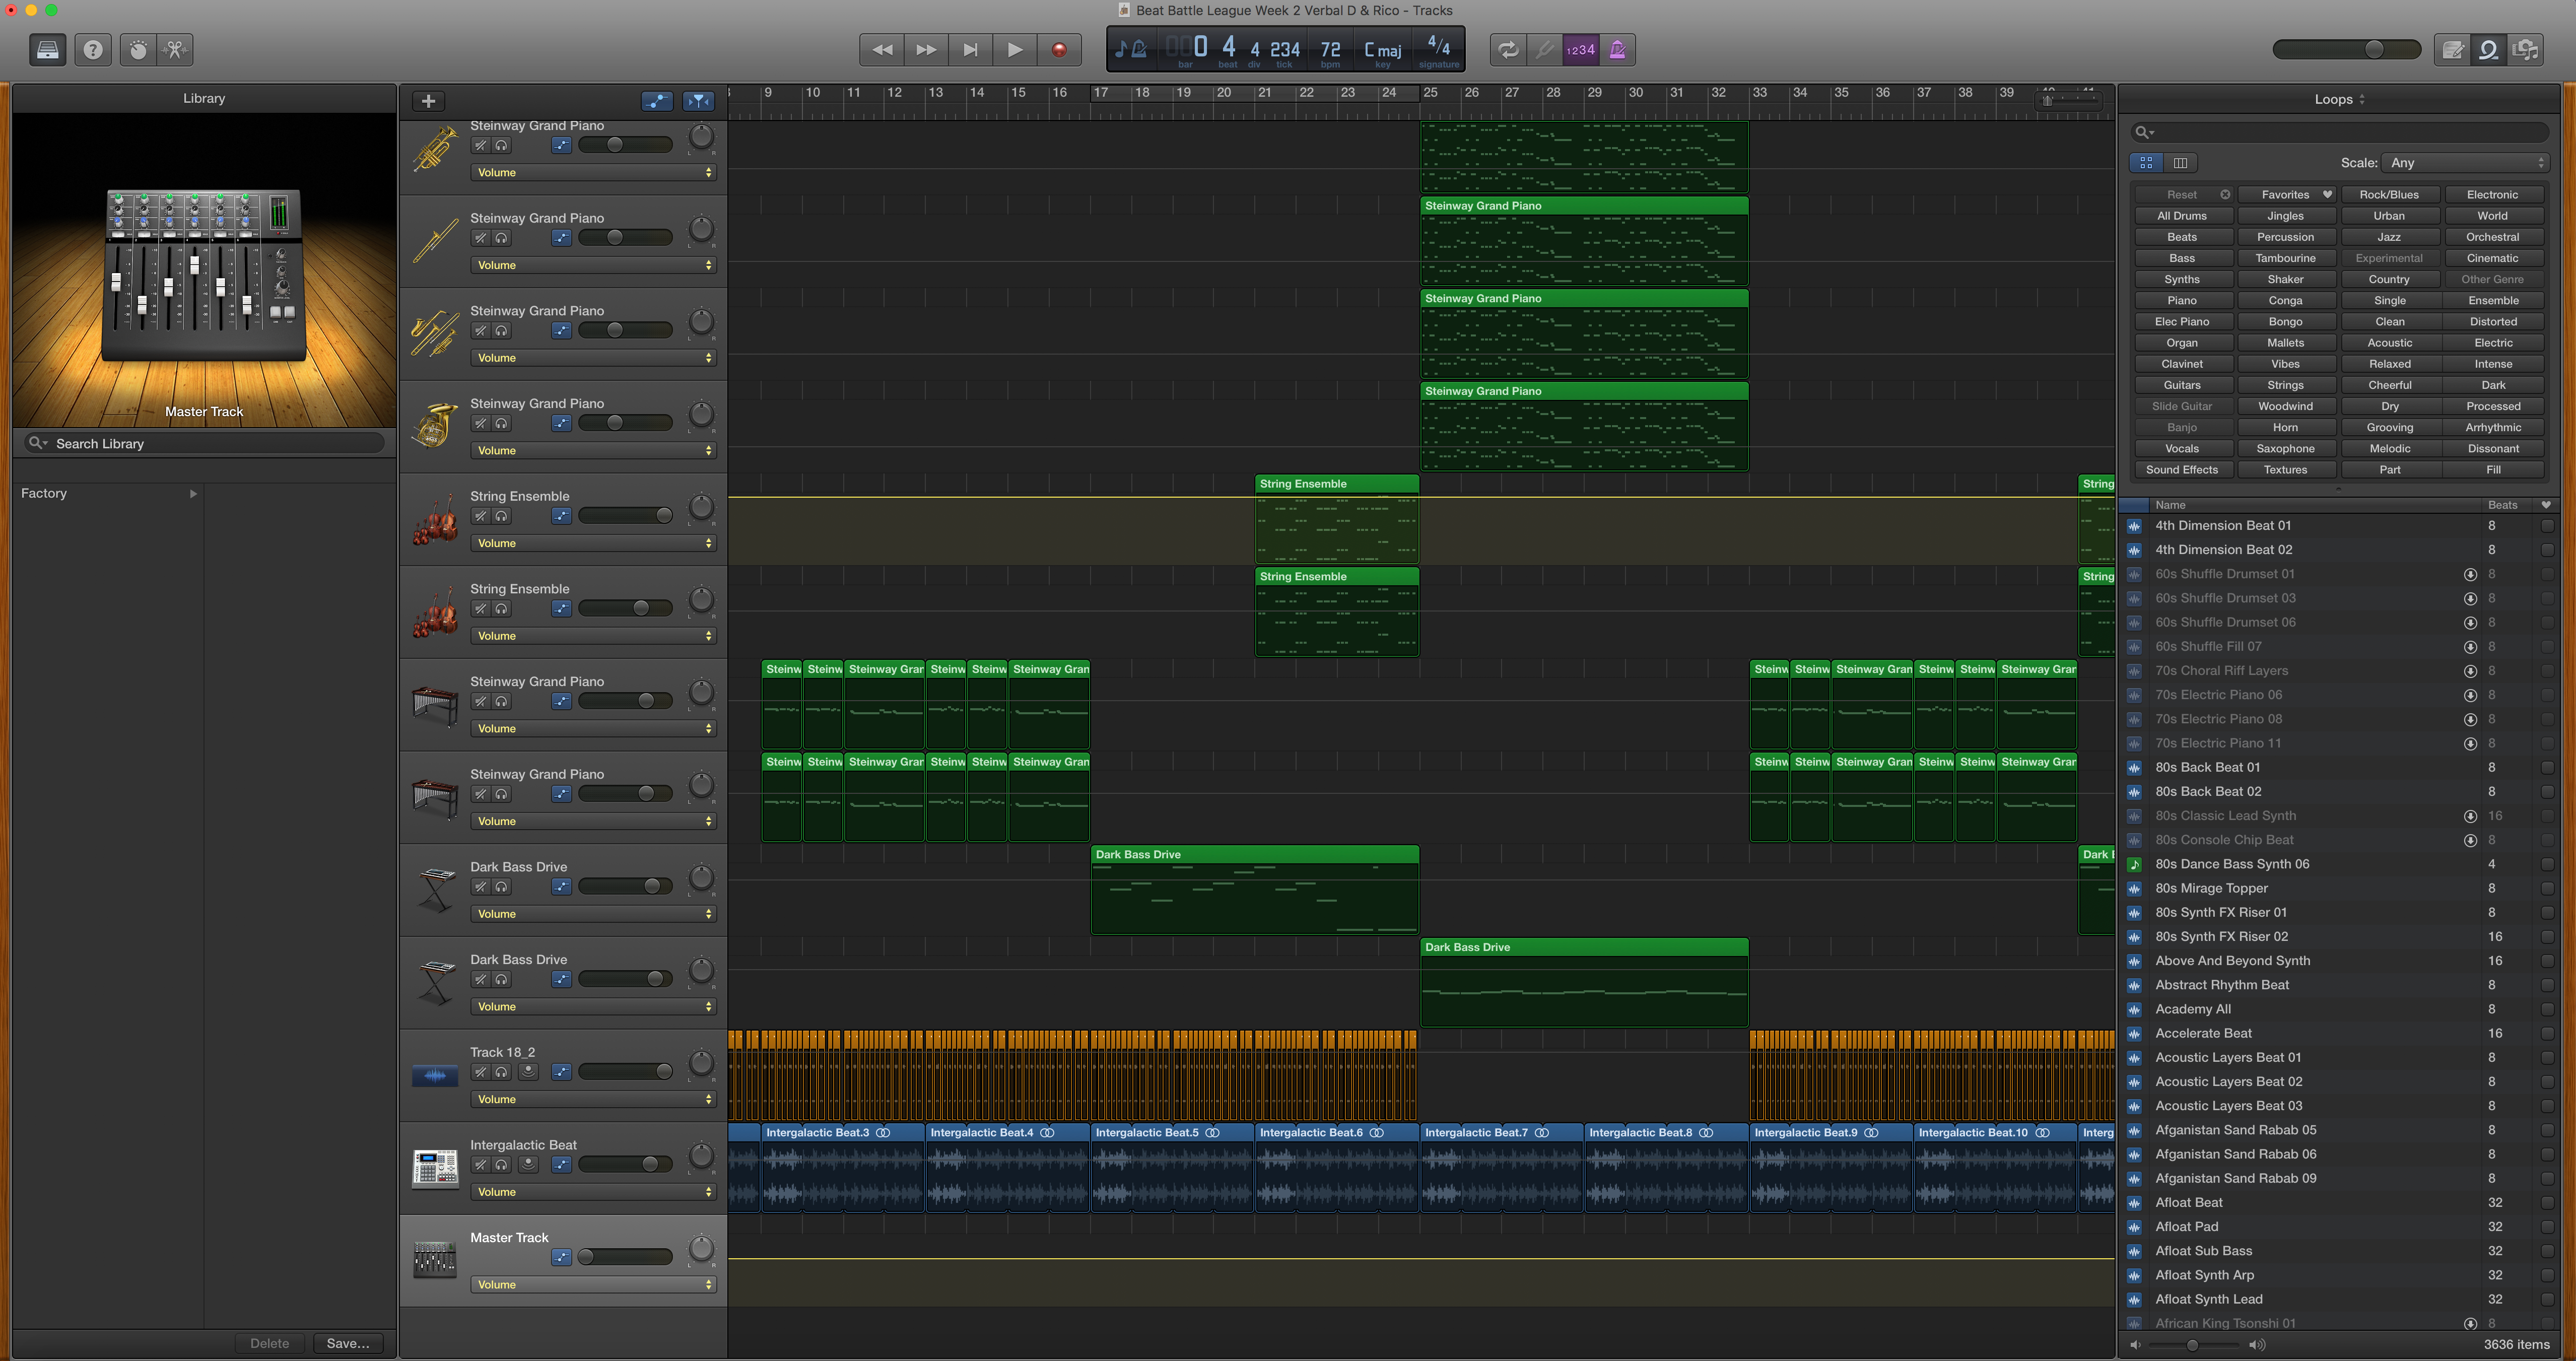The image size is (2576, 1361).
Task: Open the Scale Any dropdown
Action: (x=2466, y=163)
